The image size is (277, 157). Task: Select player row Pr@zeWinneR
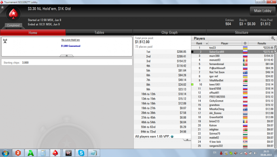coord(233,68)
